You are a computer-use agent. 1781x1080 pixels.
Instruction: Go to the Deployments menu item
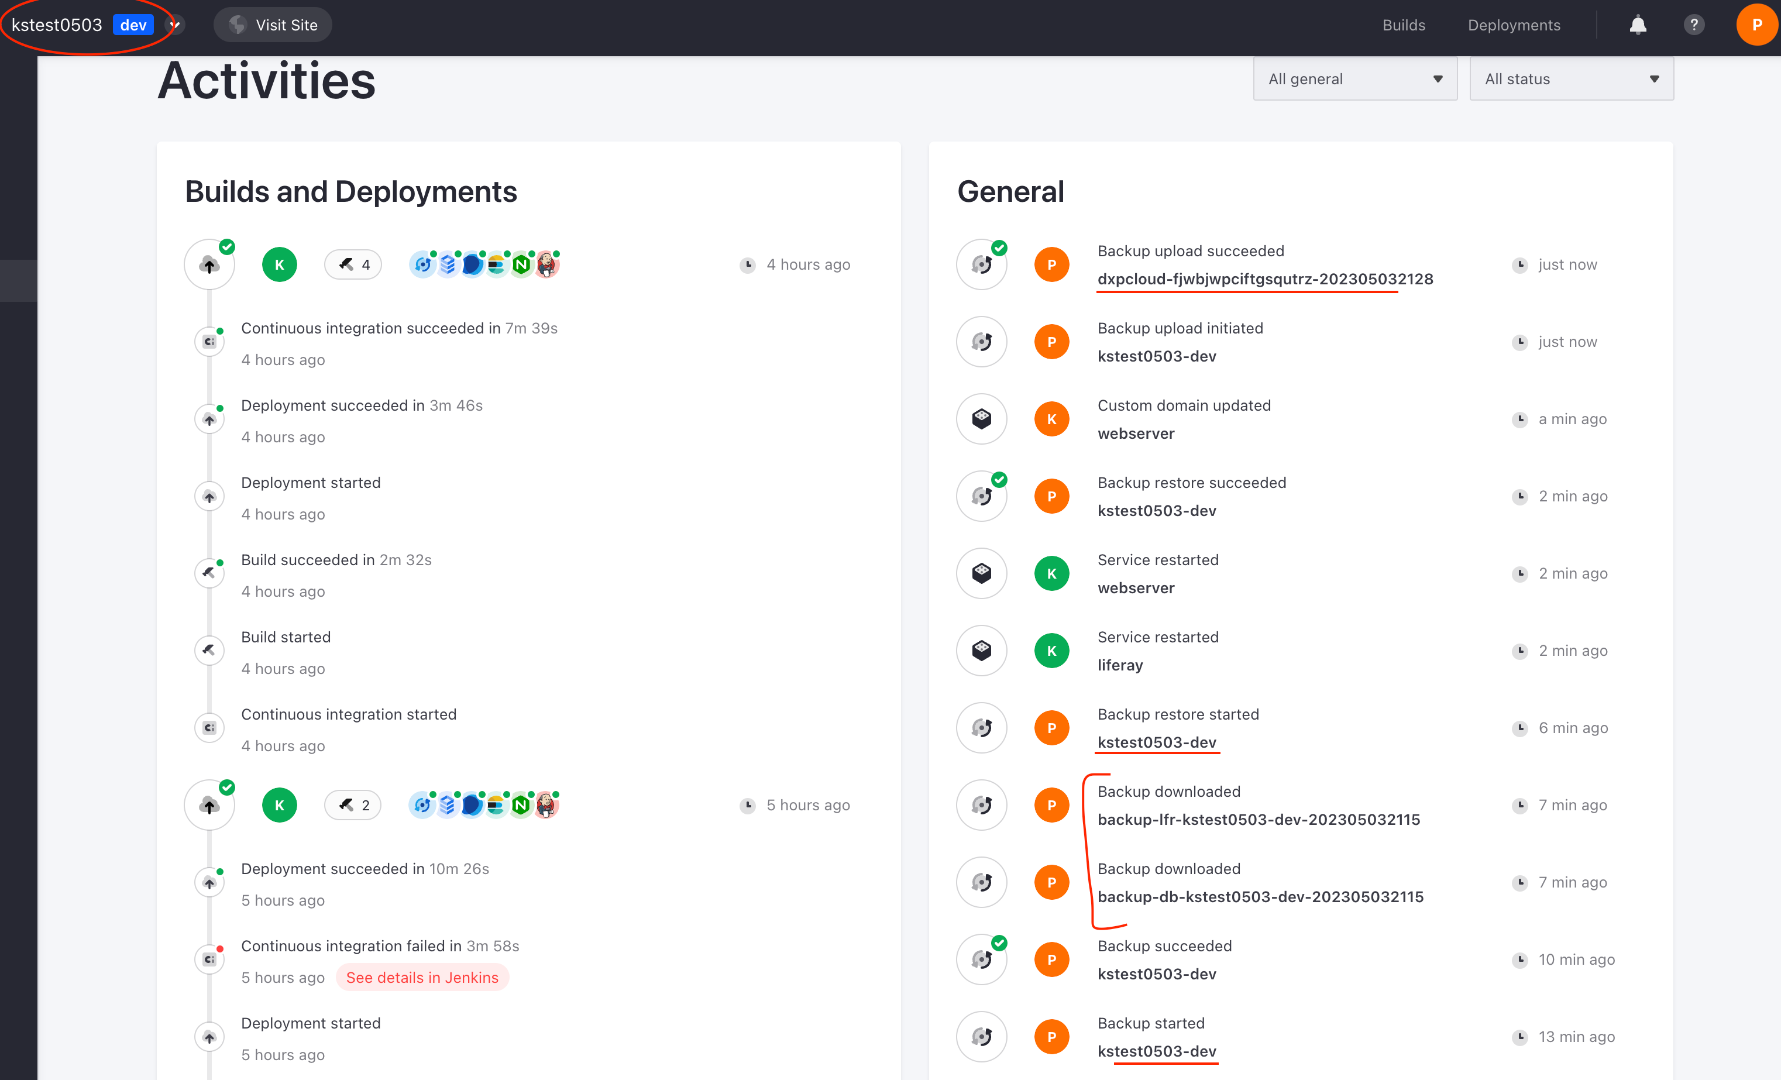1514,25
